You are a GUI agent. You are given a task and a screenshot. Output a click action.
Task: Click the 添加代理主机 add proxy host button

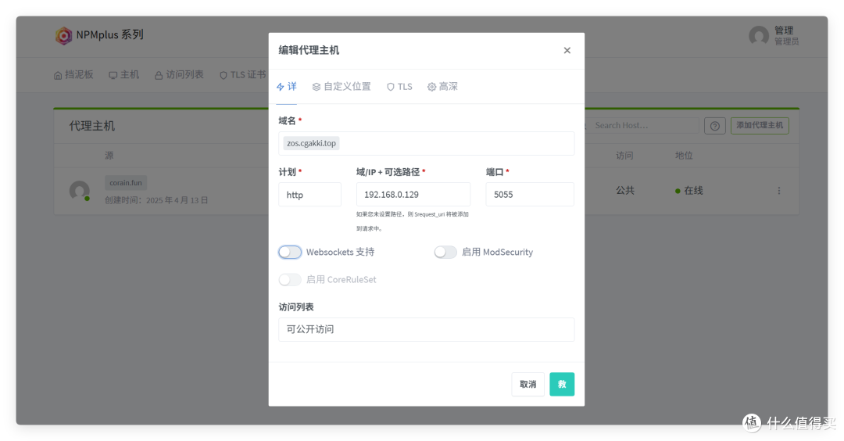pos(760,125)
